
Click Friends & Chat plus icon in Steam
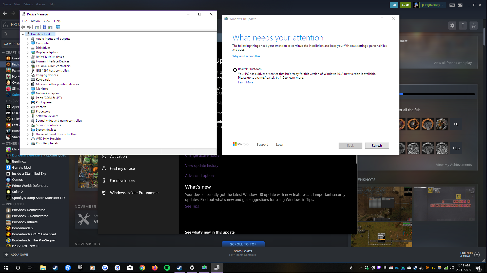click(477, 255)
